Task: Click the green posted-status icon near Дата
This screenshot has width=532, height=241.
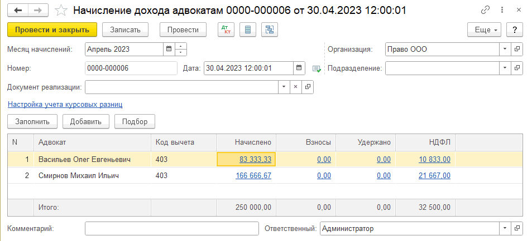Action: pyautogui.click(x=317, y=68)
